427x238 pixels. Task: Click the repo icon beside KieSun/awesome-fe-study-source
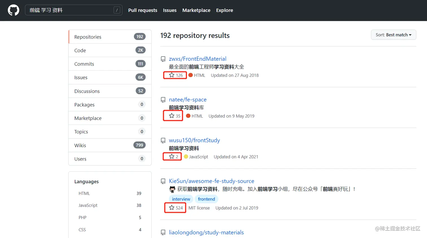click(163, 181)
